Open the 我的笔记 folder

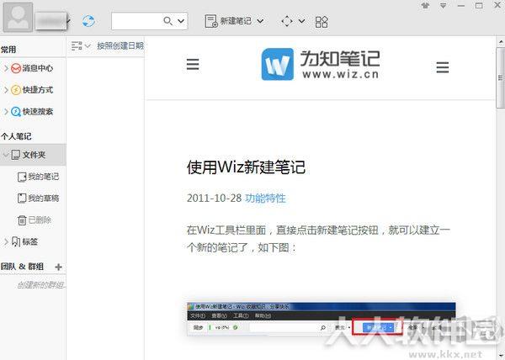coord(39,177)
